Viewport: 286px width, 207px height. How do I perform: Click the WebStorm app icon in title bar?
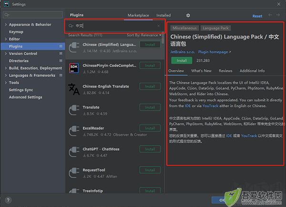[x=6, y=4]
